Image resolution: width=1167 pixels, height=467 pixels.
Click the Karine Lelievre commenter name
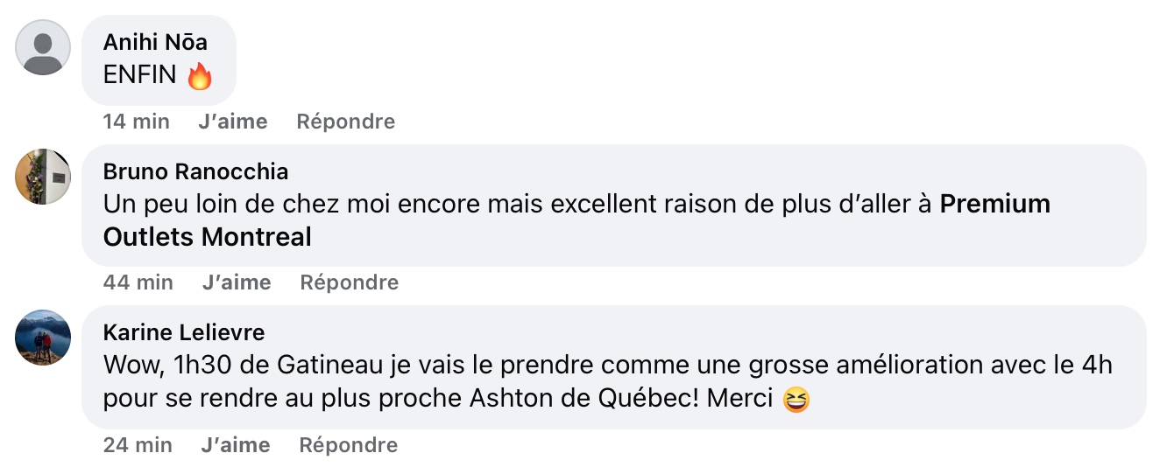(184, 332)
